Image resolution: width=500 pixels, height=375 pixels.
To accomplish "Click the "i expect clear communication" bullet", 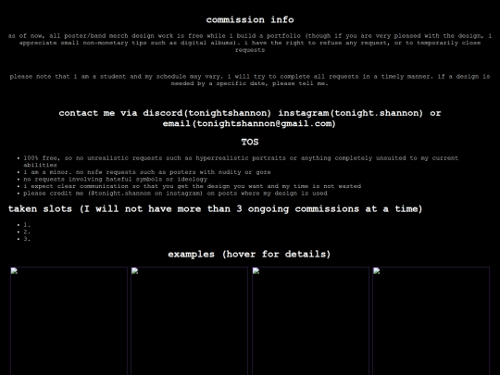I will point(192,186).
